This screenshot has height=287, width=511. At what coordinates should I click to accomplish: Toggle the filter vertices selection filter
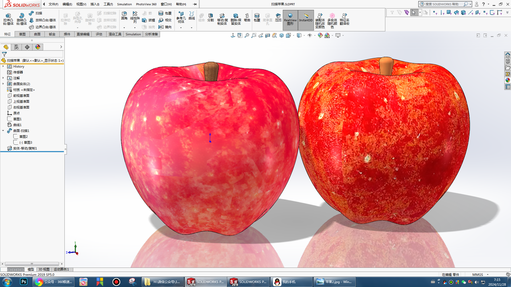click(435, 13)
